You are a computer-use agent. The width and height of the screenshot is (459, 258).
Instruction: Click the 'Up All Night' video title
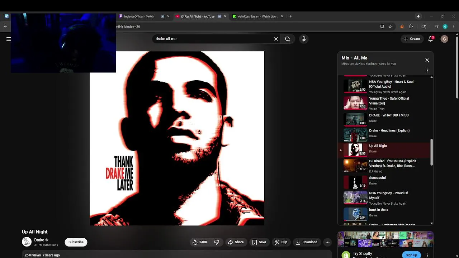pyautogui.click(x=35, y=232)
